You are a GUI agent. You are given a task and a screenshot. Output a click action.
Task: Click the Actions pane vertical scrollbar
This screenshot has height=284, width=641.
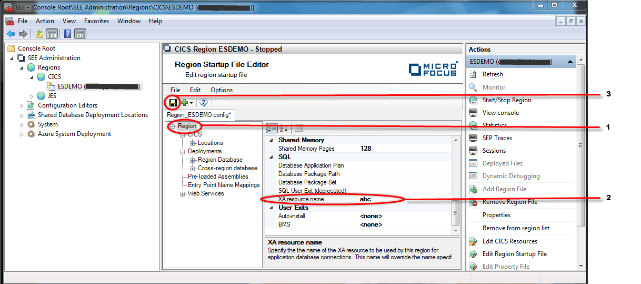[x=580, y=163]
